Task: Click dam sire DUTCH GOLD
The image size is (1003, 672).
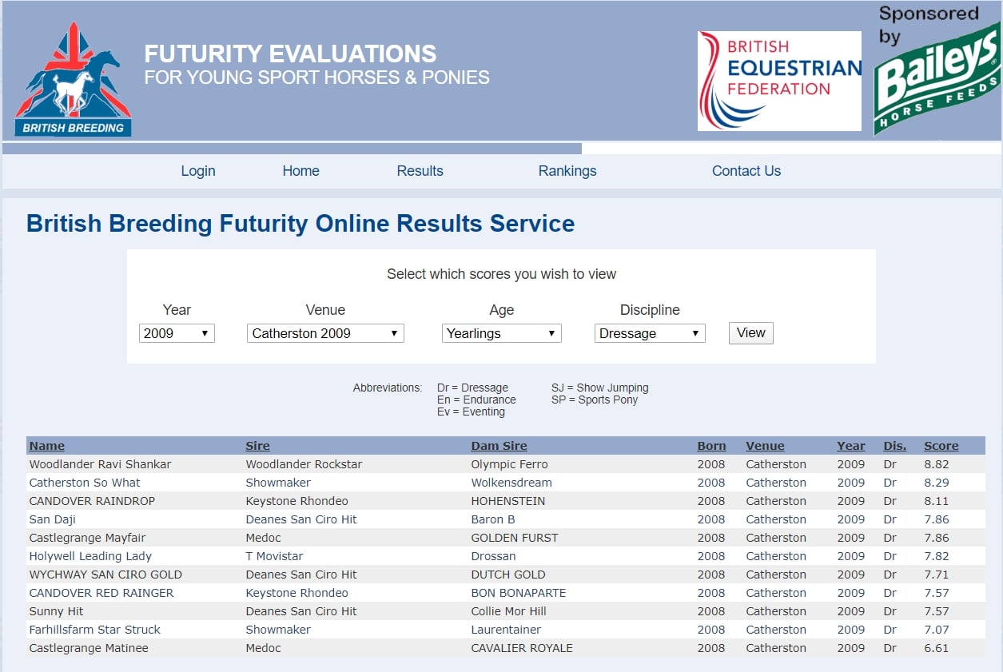Action: 508,575
